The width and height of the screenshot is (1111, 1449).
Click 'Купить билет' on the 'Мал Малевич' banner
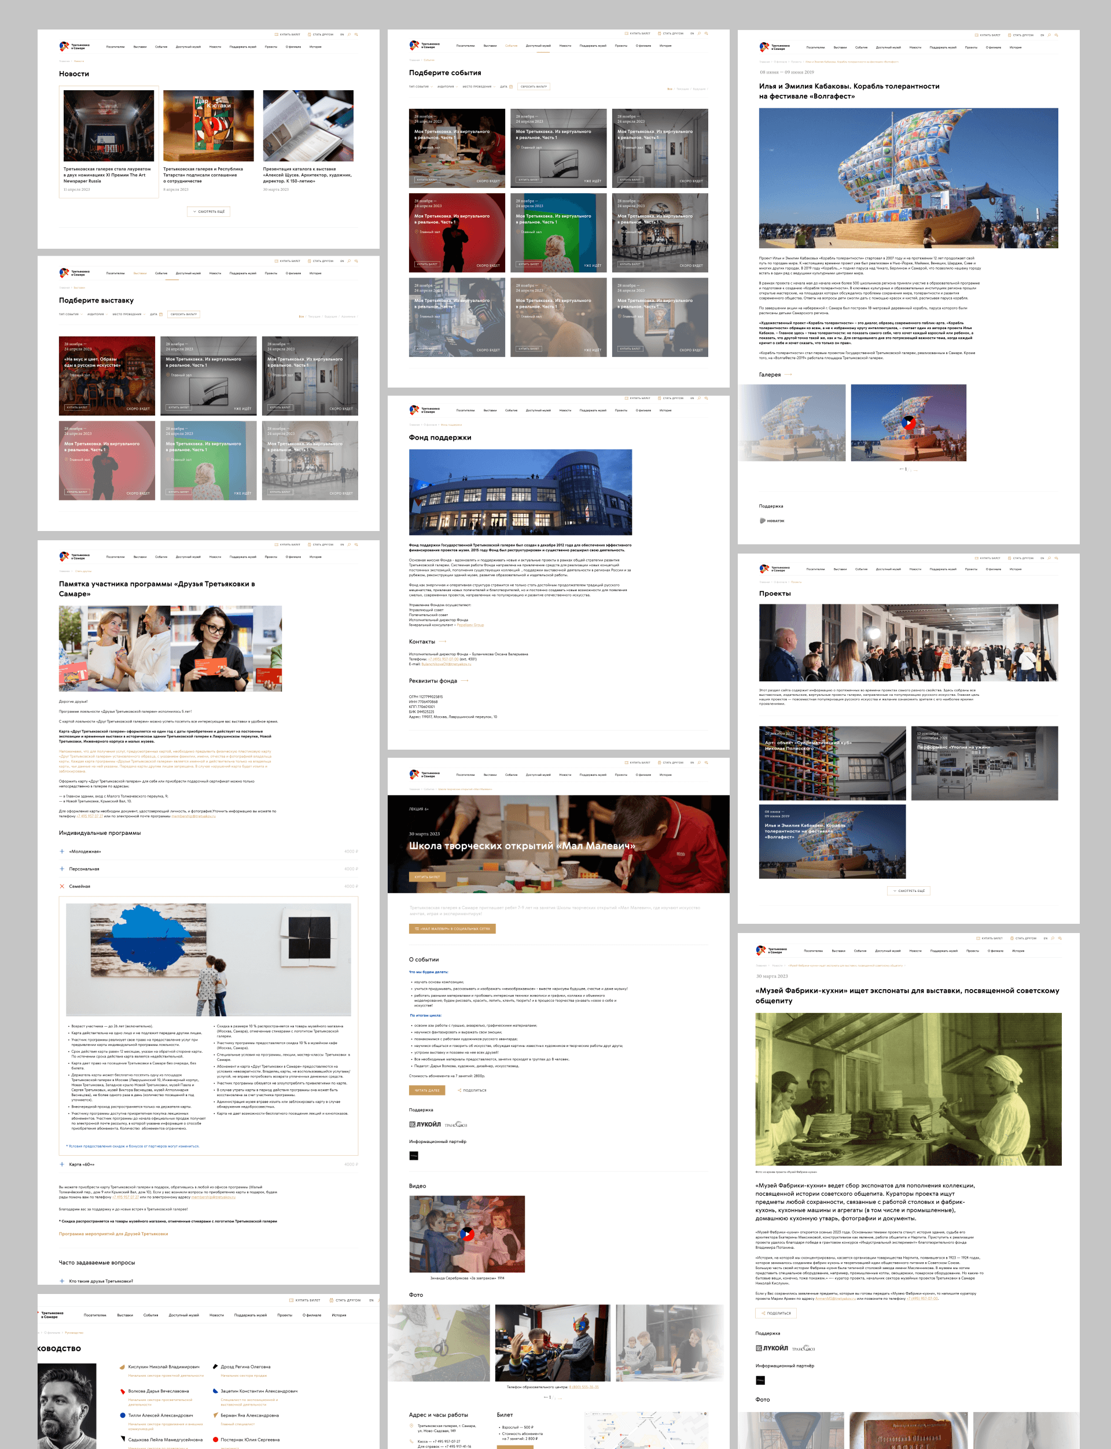[x=426, y=876]
